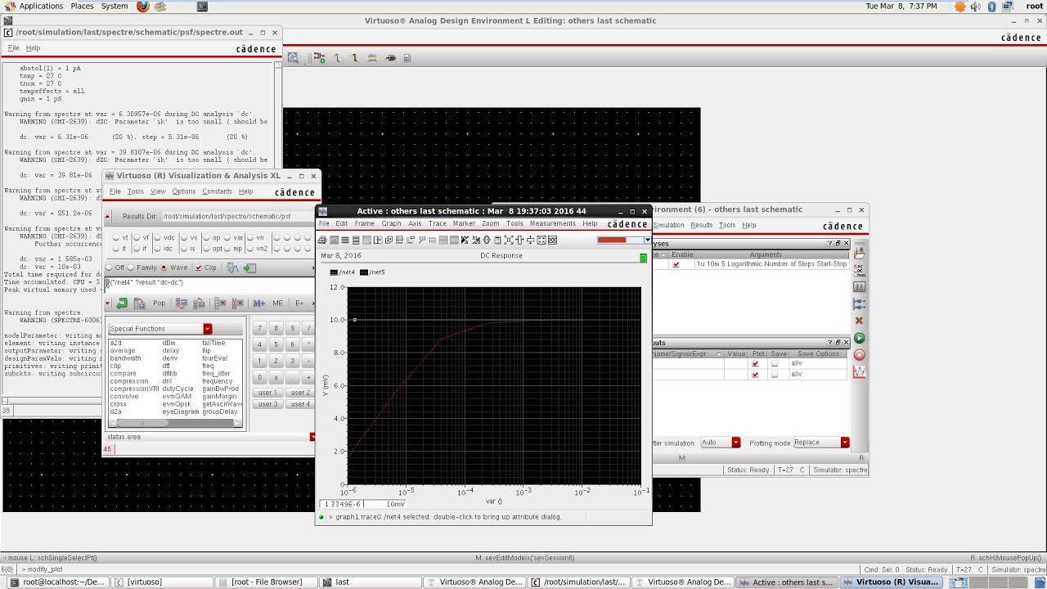Expand the status area red arrow
1047x589 pixels.
312,437
